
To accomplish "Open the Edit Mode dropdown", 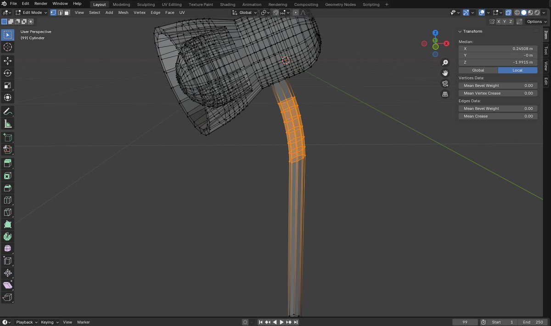I will click(31, 12).
